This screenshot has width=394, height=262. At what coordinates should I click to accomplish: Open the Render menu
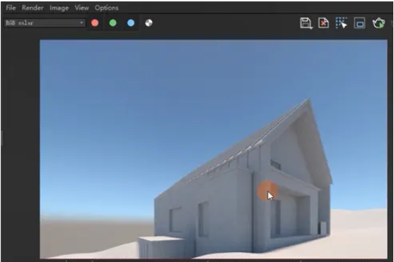click(32, 8)
